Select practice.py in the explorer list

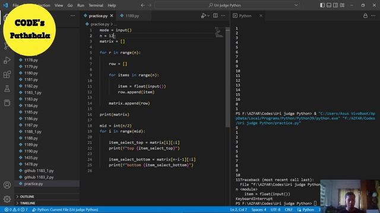(47, 184)
